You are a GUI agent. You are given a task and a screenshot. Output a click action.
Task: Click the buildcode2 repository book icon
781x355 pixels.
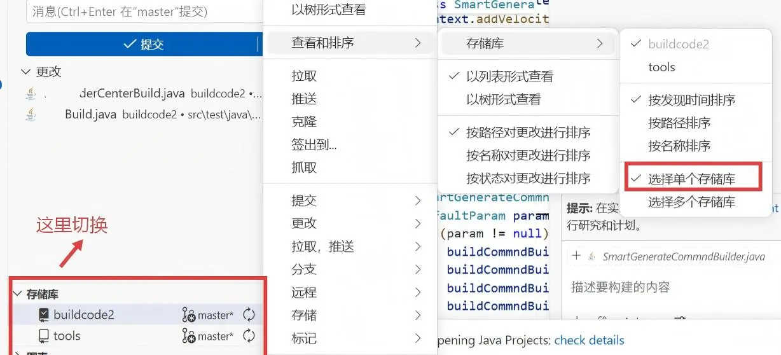[x=43, y=314]
